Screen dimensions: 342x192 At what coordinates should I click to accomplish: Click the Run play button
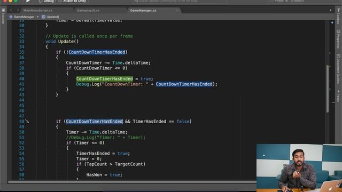point(28,1)
